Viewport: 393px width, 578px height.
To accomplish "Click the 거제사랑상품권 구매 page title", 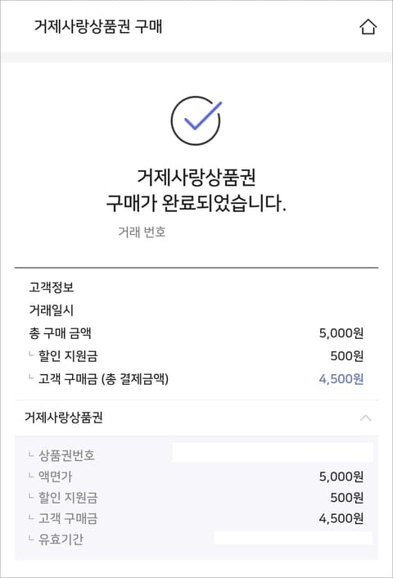I will pos(98,26).
